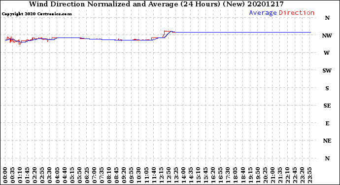Viewport: 340px width, 185px height.
Task: Click the bottom 'N' axis label
Action: pos(327,158)
